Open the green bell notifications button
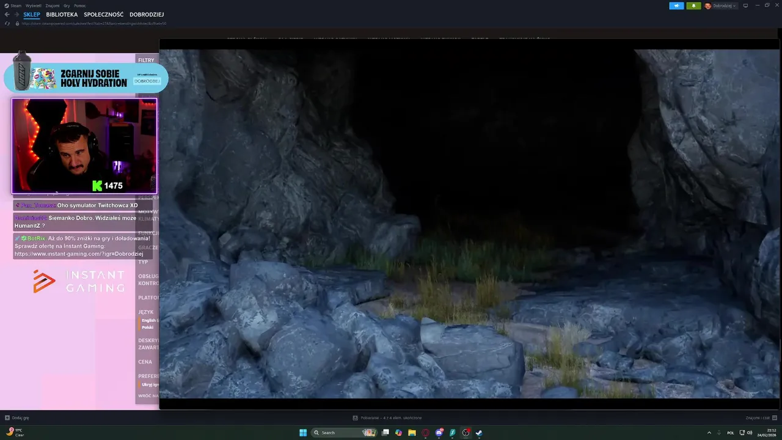782x440 pixels. pos(693,5)
